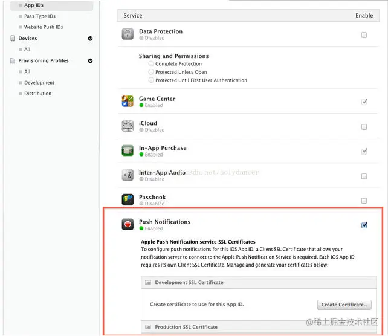This screenshot has width=388, height=336.
Task: Select All under Provisioning Profiles
Action: pos(27,71)
